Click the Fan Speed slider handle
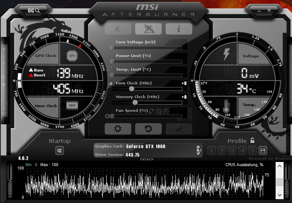292x203 pixels. pos(112,116)
